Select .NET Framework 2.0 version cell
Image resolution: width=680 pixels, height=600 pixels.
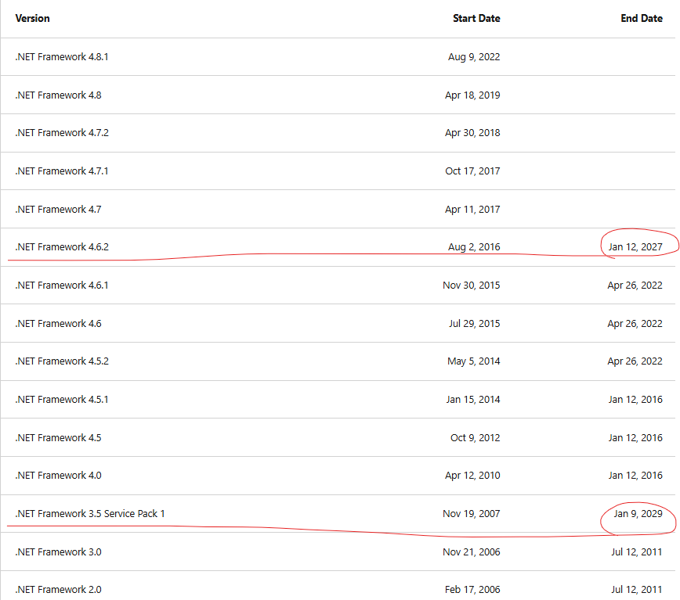[58, 590]
